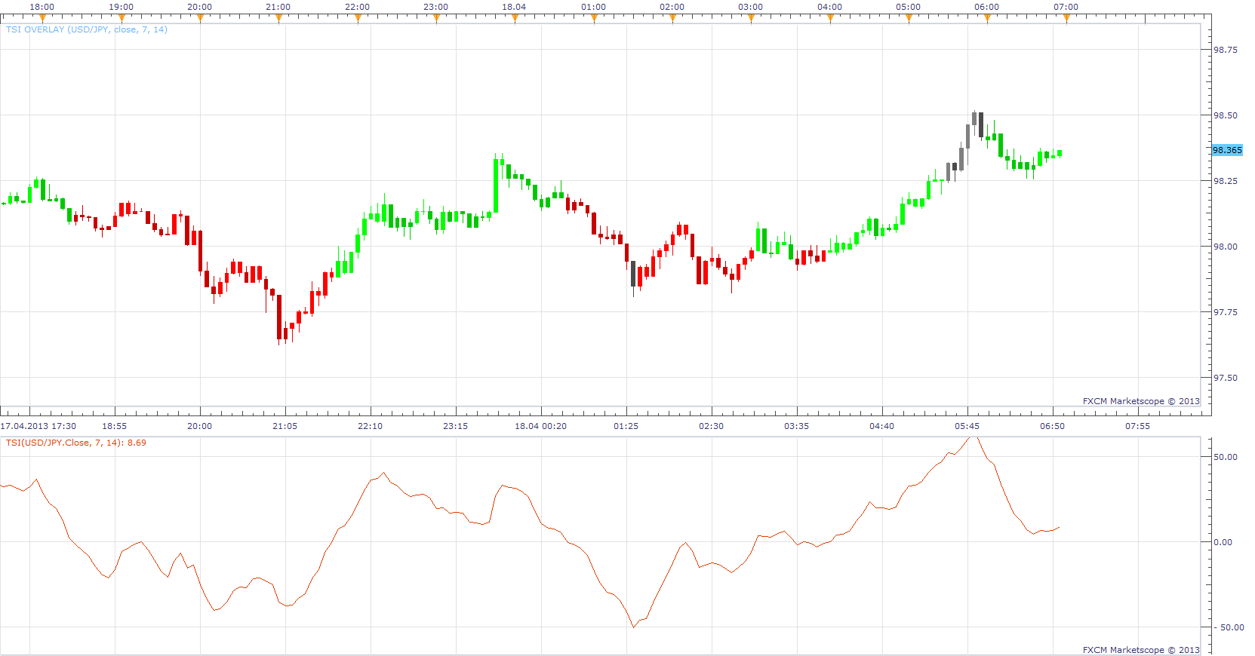Select the orange marker under 23:00

point(436,18)
